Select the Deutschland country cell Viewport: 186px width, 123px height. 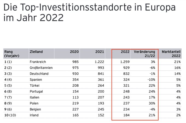39,73
